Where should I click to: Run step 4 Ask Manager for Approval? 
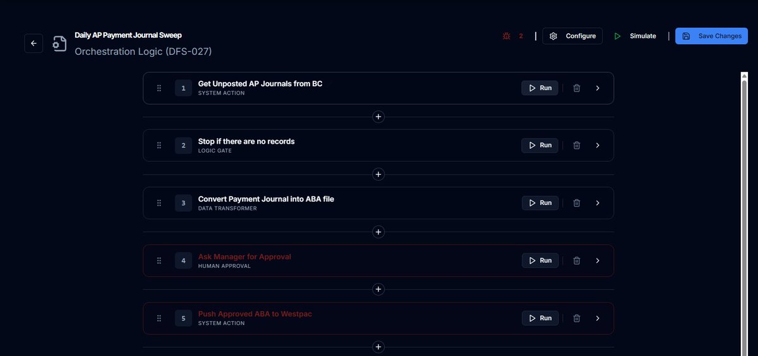(x=540, y=260)
